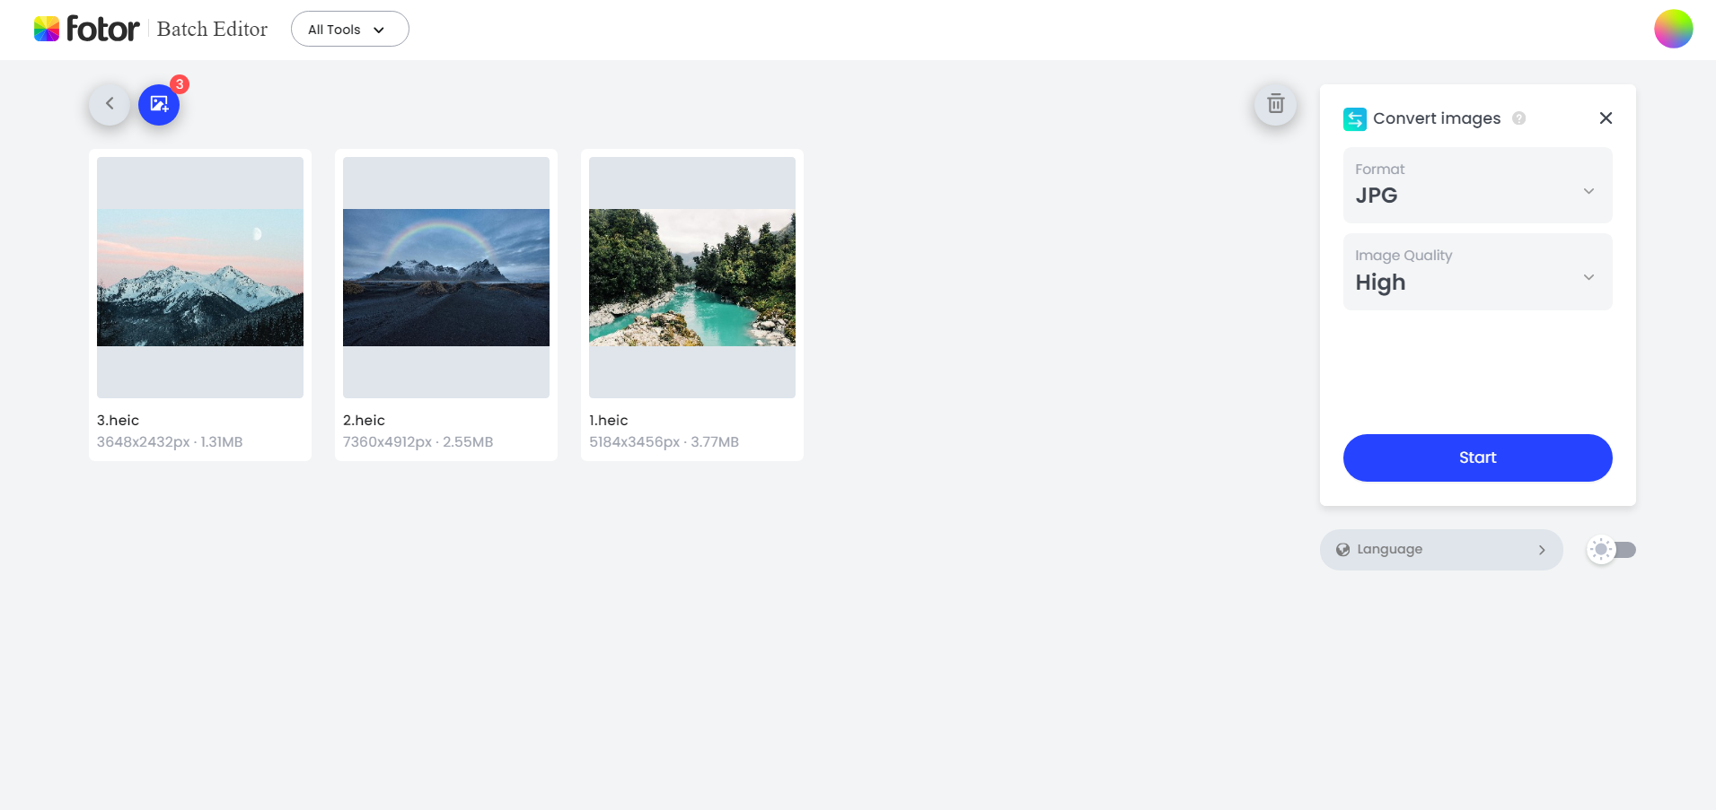
Task: Click the Batch Editor title
Action: click(x=212, y=29)
